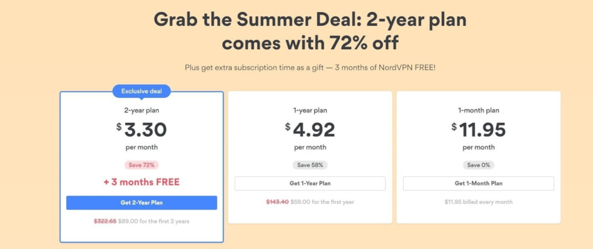Click the Get 1-Month Plan button
593x249 pixels.
[x=478, y=183]
